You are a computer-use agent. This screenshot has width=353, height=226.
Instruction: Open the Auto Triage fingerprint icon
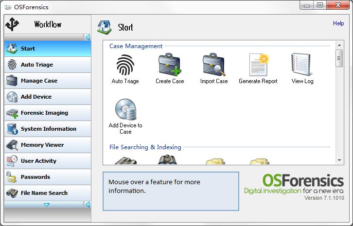(x=125, y=65)
